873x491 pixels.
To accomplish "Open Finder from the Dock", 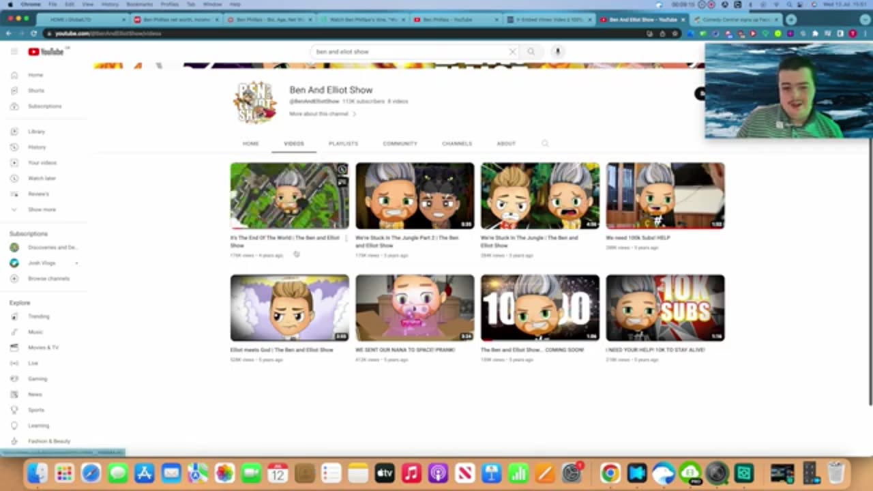I will point(38,473).
